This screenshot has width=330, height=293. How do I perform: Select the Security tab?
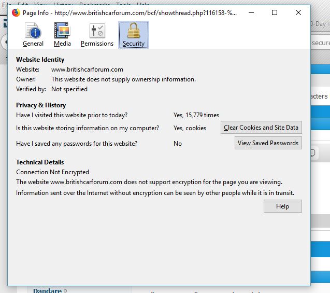[x=134, y=35]
